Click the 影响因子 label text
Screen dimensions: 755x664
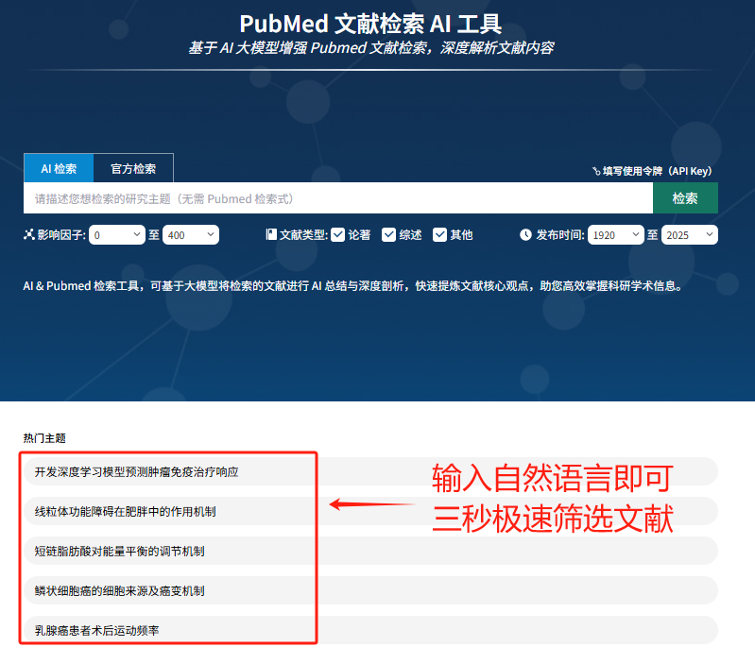(x=61, y=235)
